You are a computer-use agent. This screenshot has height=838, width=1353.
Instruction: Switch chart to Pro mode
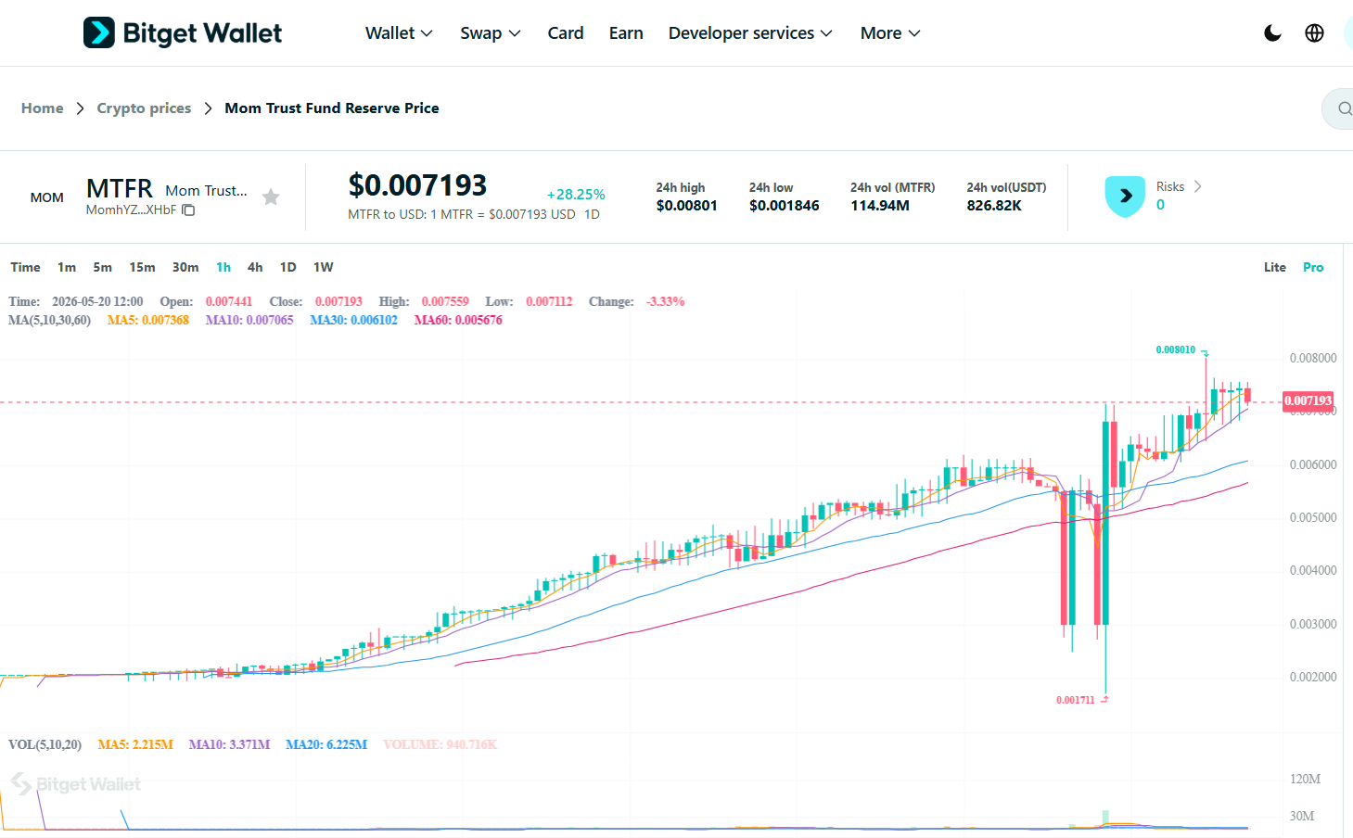point(1313,267)
